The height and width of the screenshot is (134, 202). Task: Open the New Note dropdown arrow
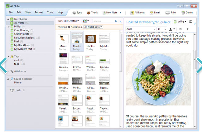click(x=120, y=13)
